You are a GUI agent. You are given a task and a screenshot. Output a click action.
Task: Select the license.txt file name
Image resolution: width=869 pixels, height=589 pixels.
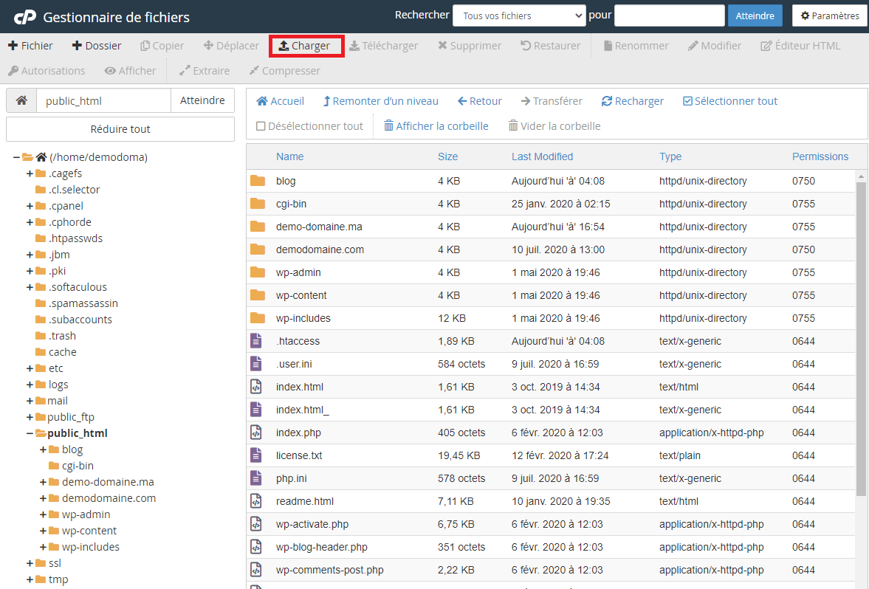coord(299,455)
